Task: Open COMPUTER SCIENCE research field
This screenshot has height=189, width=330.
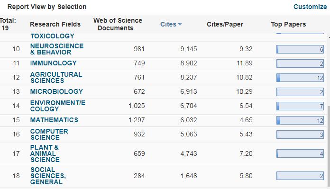Action: tap(49, 134)
